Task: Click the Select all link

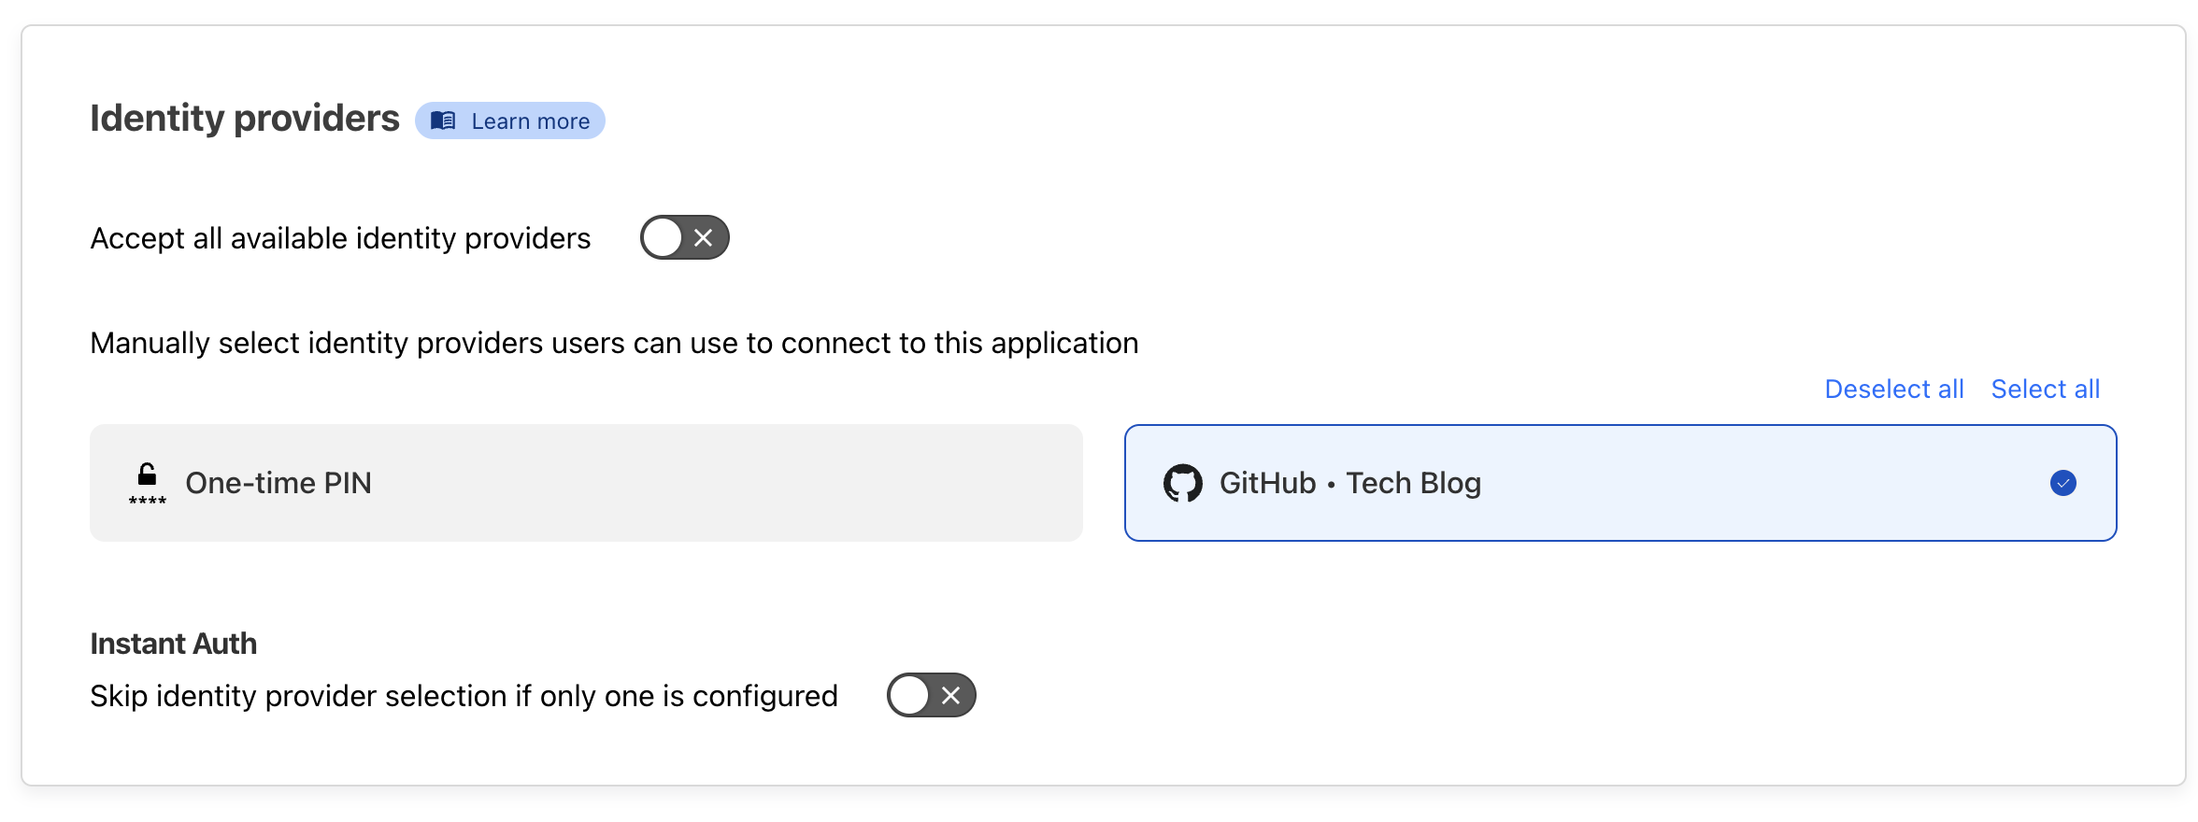Action: [2045, 389]
